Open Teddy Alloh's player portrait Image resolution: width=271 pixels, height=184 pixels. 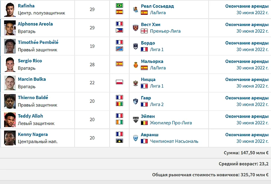(x=10, y=119)
